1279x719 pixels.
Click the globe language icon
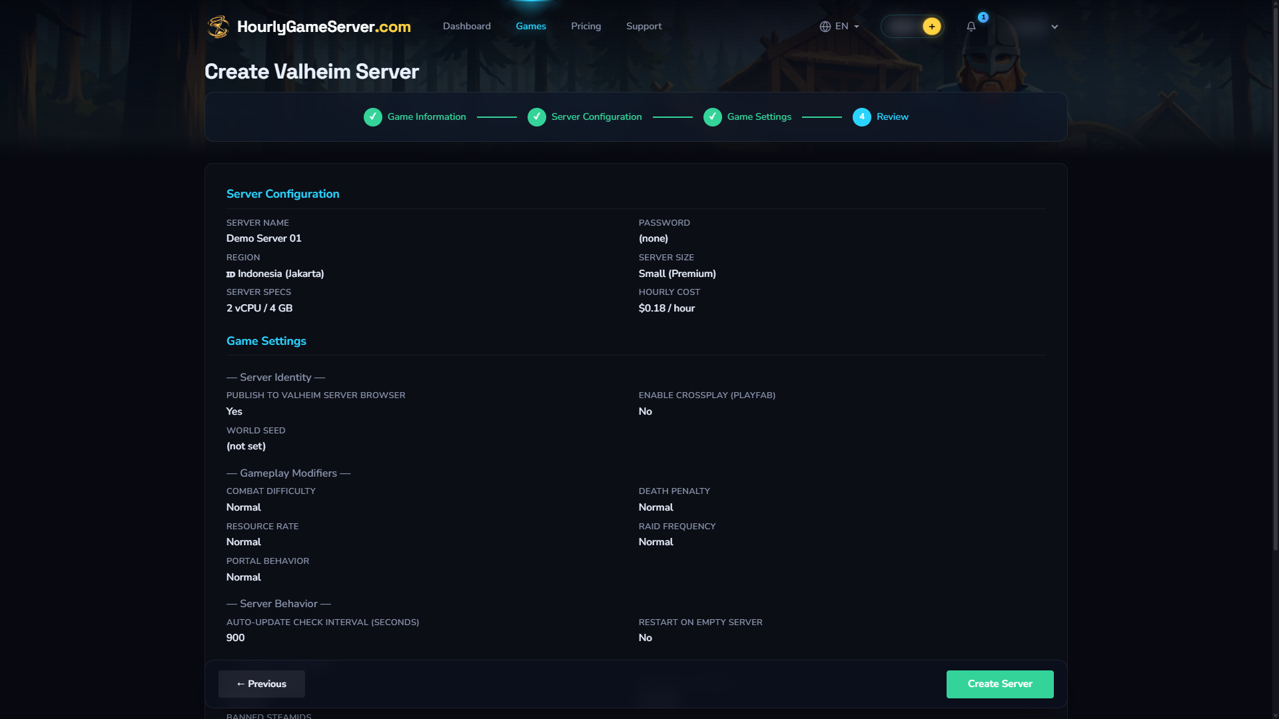(x=825, y=27)
